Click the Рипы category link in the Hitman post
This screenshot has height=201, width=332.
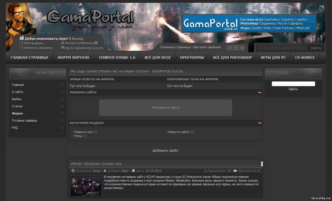tap(96, 171)
